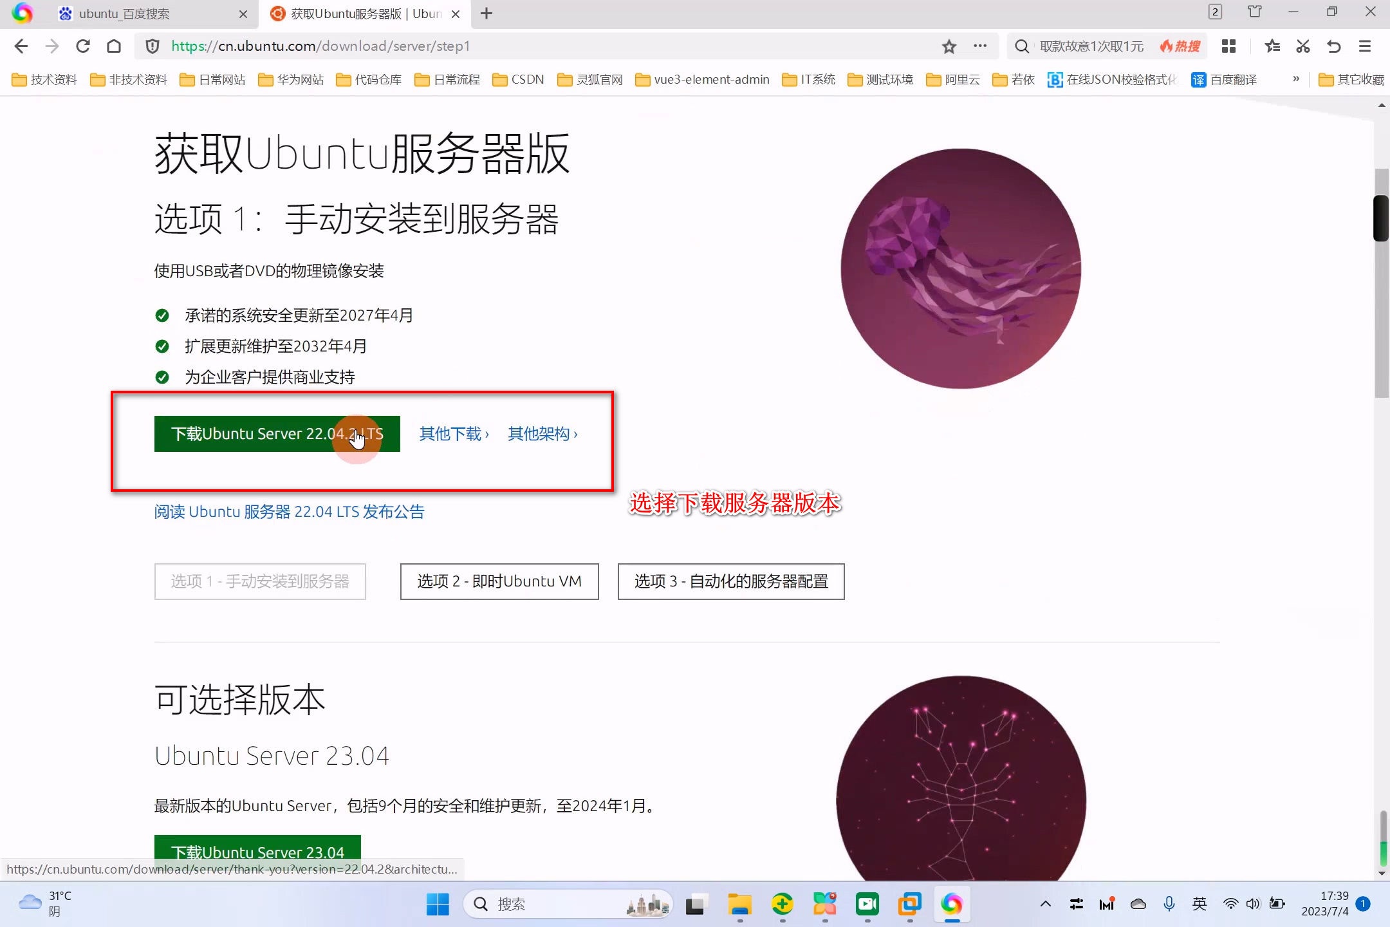Open the 代码仓库 bookmark folder
Screen dimensions: 1390x927
pos(369,80)
